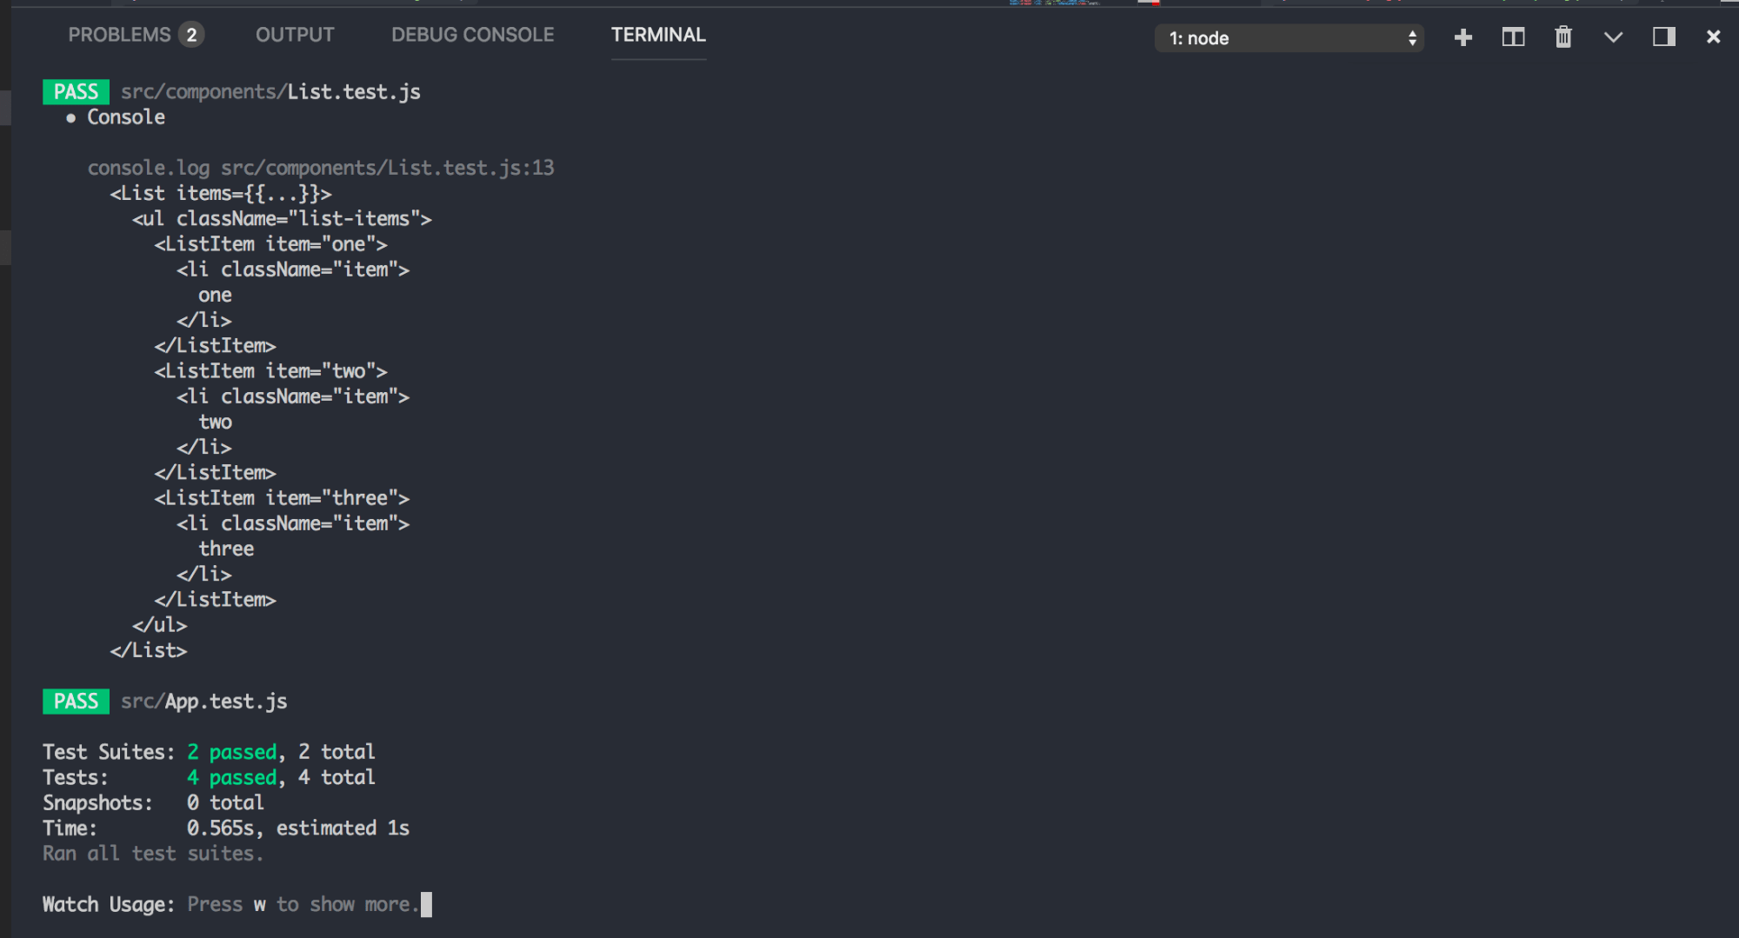Click the terminal cursor after 'show more.'
1739x938 pixels.
click(426, 904)
